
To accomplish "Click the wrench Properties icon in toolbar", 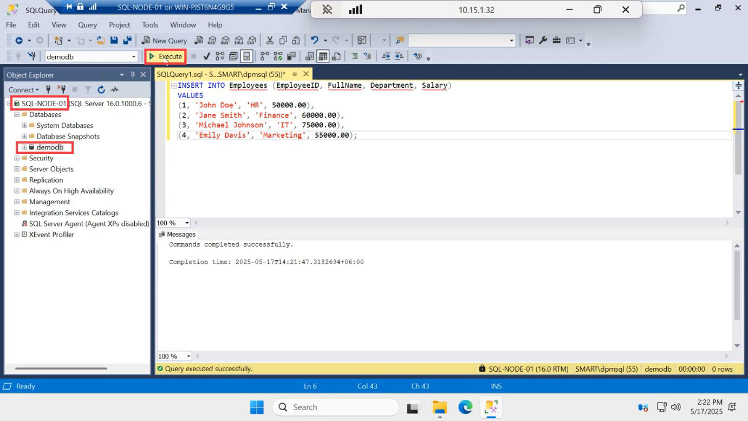I will click(x=543, y=40).
